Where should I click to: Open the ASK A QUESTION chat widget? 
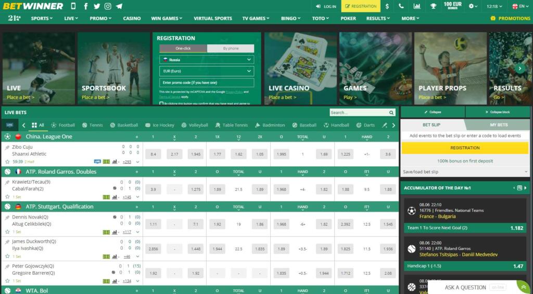(480, 287)
